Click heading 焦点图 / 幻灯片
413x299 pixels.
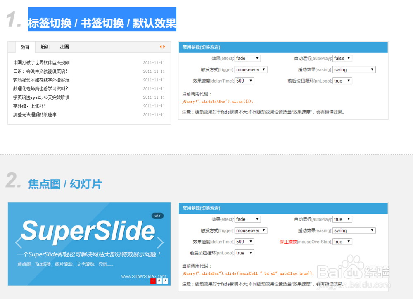coord(65,184)
